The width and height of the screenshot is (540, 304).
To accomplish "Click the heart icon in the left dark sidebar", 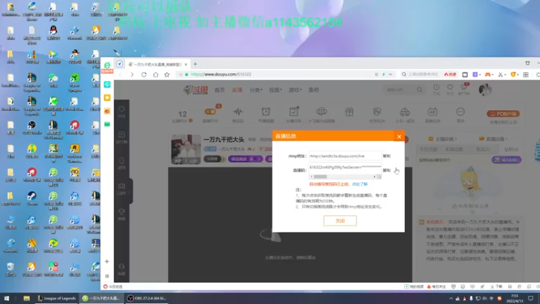I will pos(122,111).
